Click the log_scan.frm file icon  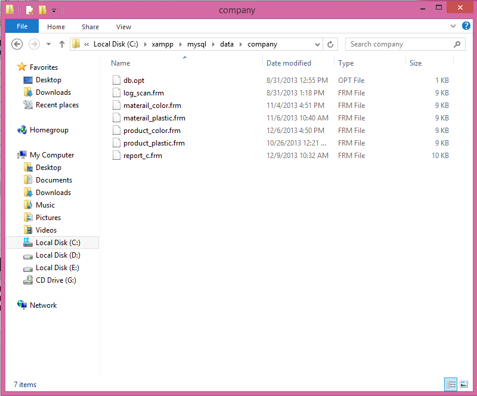coord(116,92)
